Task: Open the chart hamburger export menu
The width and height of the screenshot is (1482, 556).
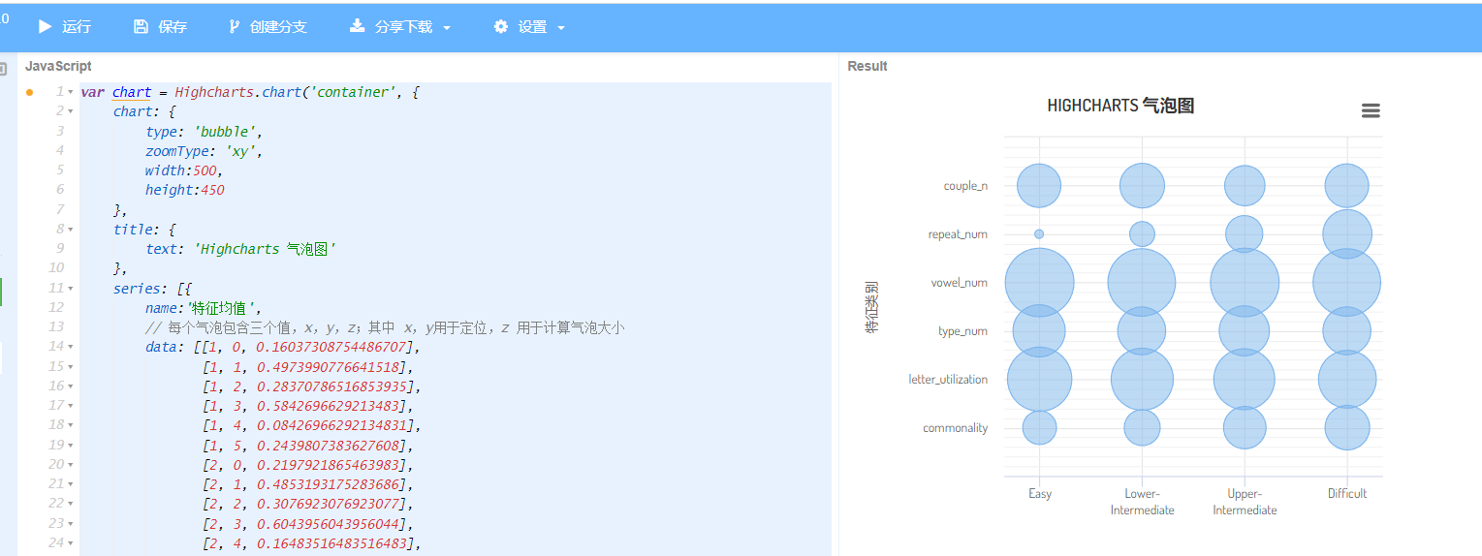Action: (1371, 111)
